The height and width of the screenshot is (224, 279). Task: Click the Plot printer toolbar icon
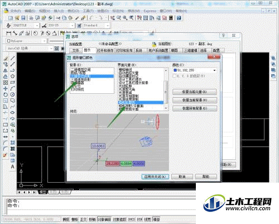click(31, 18)
